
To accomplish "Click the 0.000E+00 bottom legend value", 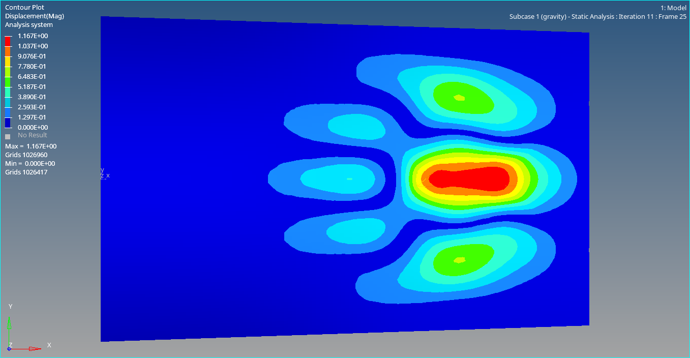I will pyautogui.click(x=33, y=128).
